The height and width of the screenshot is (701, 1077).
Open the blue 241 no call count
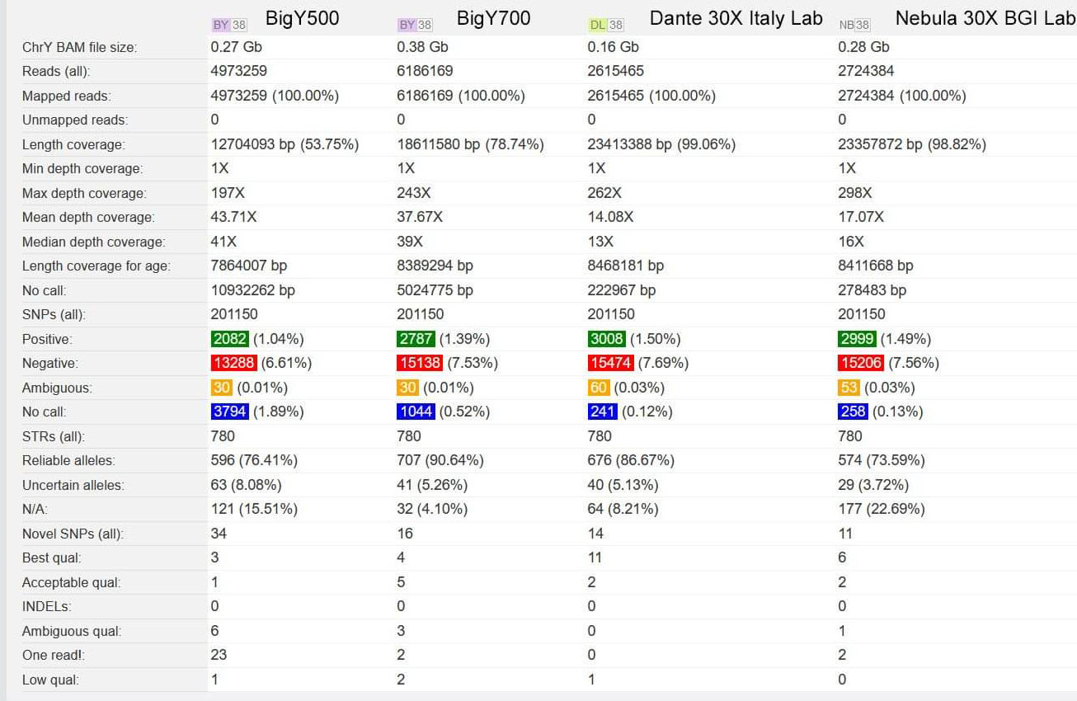click(603, 412)
